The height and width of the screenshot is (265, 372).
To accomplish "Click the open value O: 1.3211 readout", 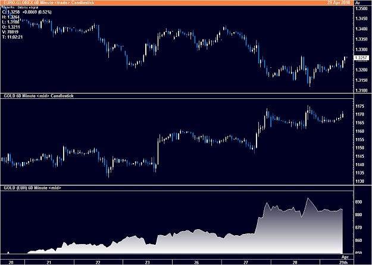I will point(11,27).
